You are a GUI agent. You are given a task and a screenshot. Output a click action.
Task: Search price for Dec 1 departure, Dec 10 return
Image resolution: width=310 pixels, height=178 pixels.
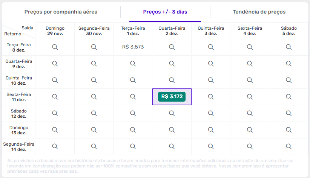(x=133, y=80)
